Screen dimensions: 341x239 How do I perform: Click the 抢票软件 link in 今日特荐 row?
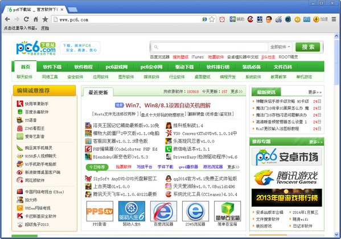pos(124,167)
